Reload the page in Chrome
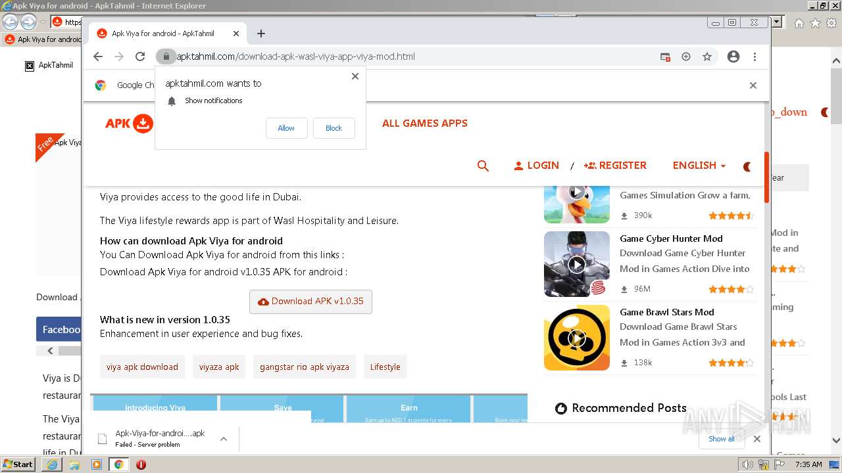The image size is (842, 473). 140,56
